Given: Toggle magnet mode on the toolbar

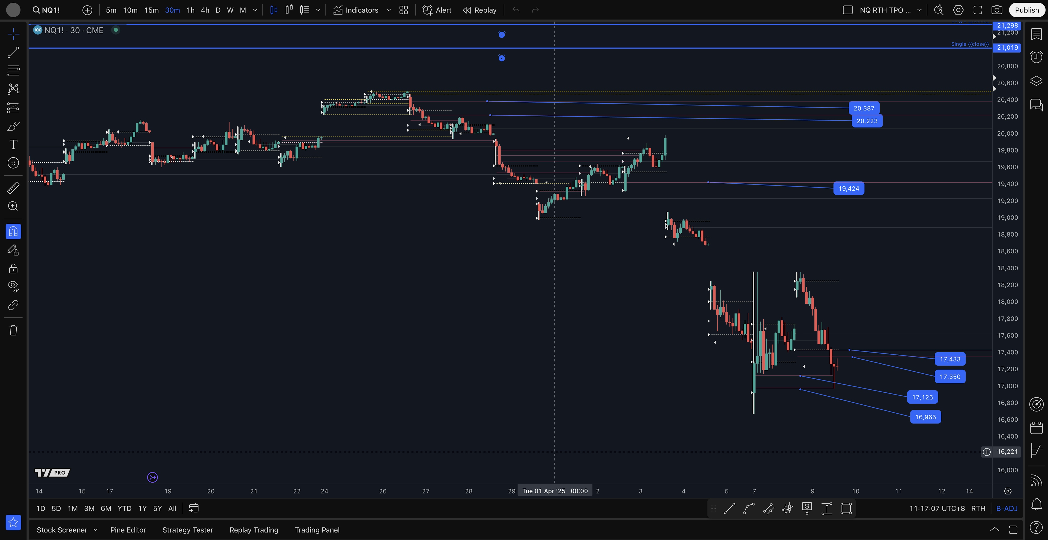Looking at the screenshot, I should pos(13,231).
